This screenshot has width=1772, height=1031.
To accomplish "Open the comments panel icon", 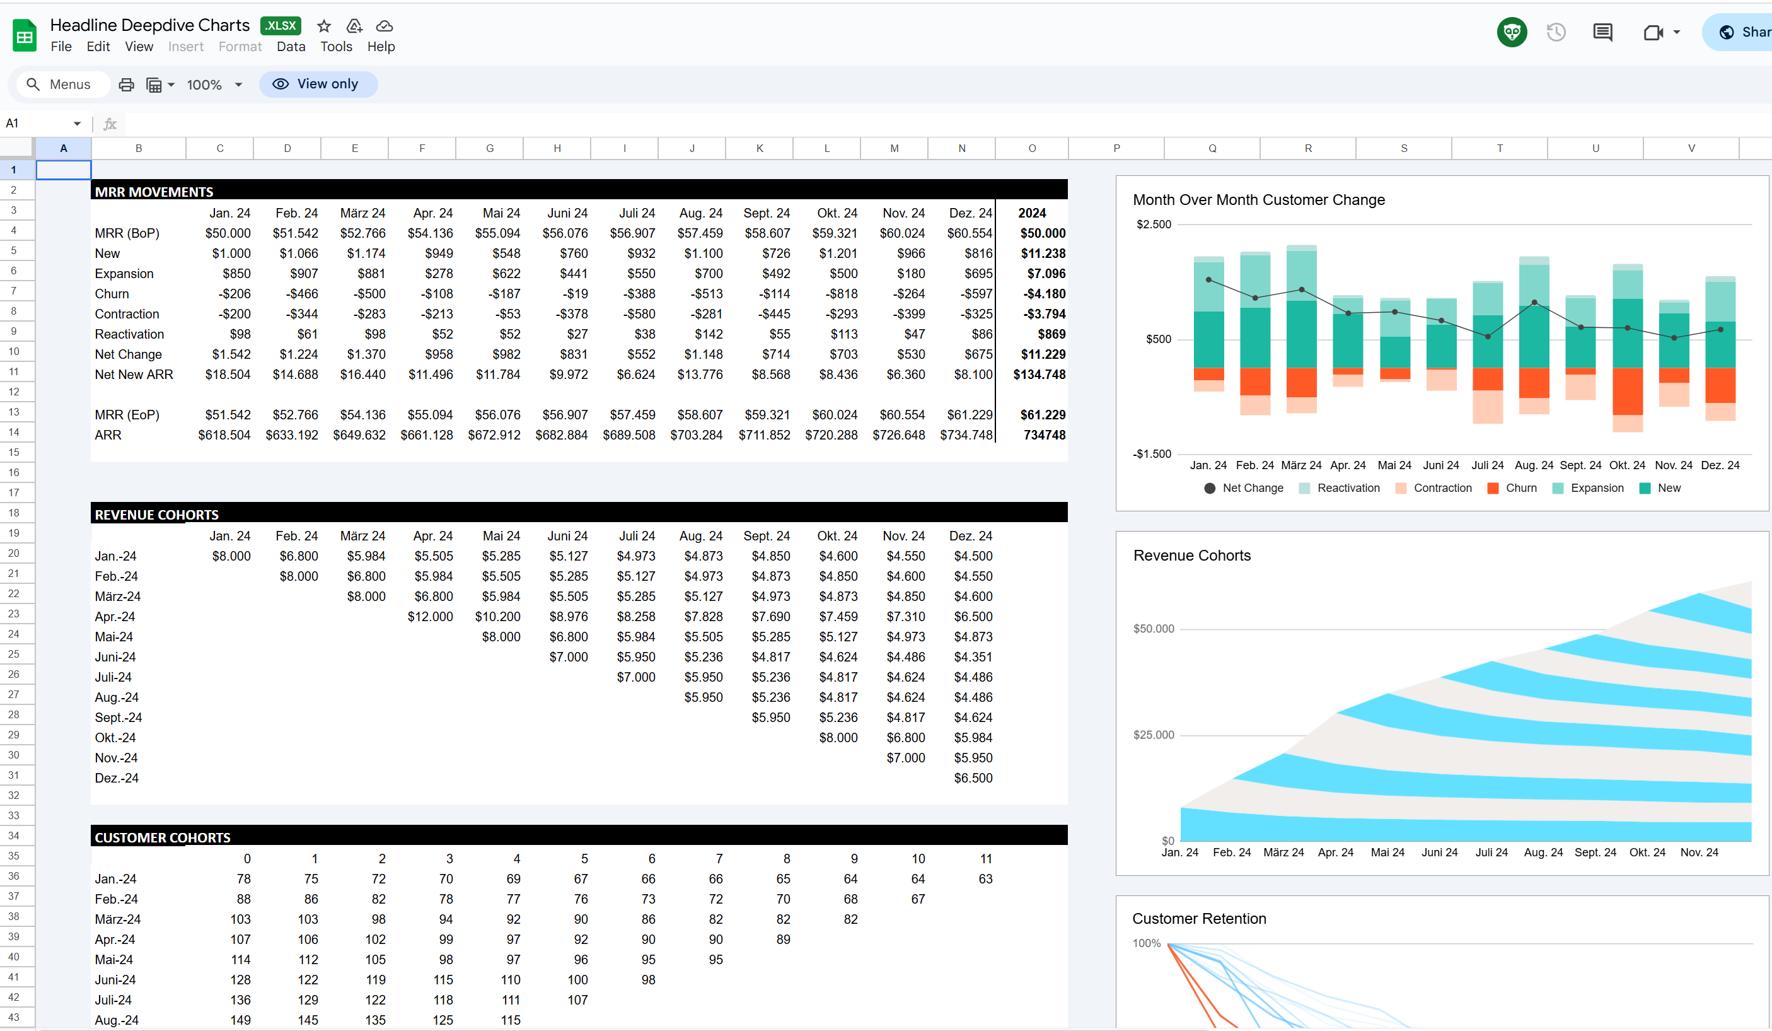I will (x=1602, y=32).
